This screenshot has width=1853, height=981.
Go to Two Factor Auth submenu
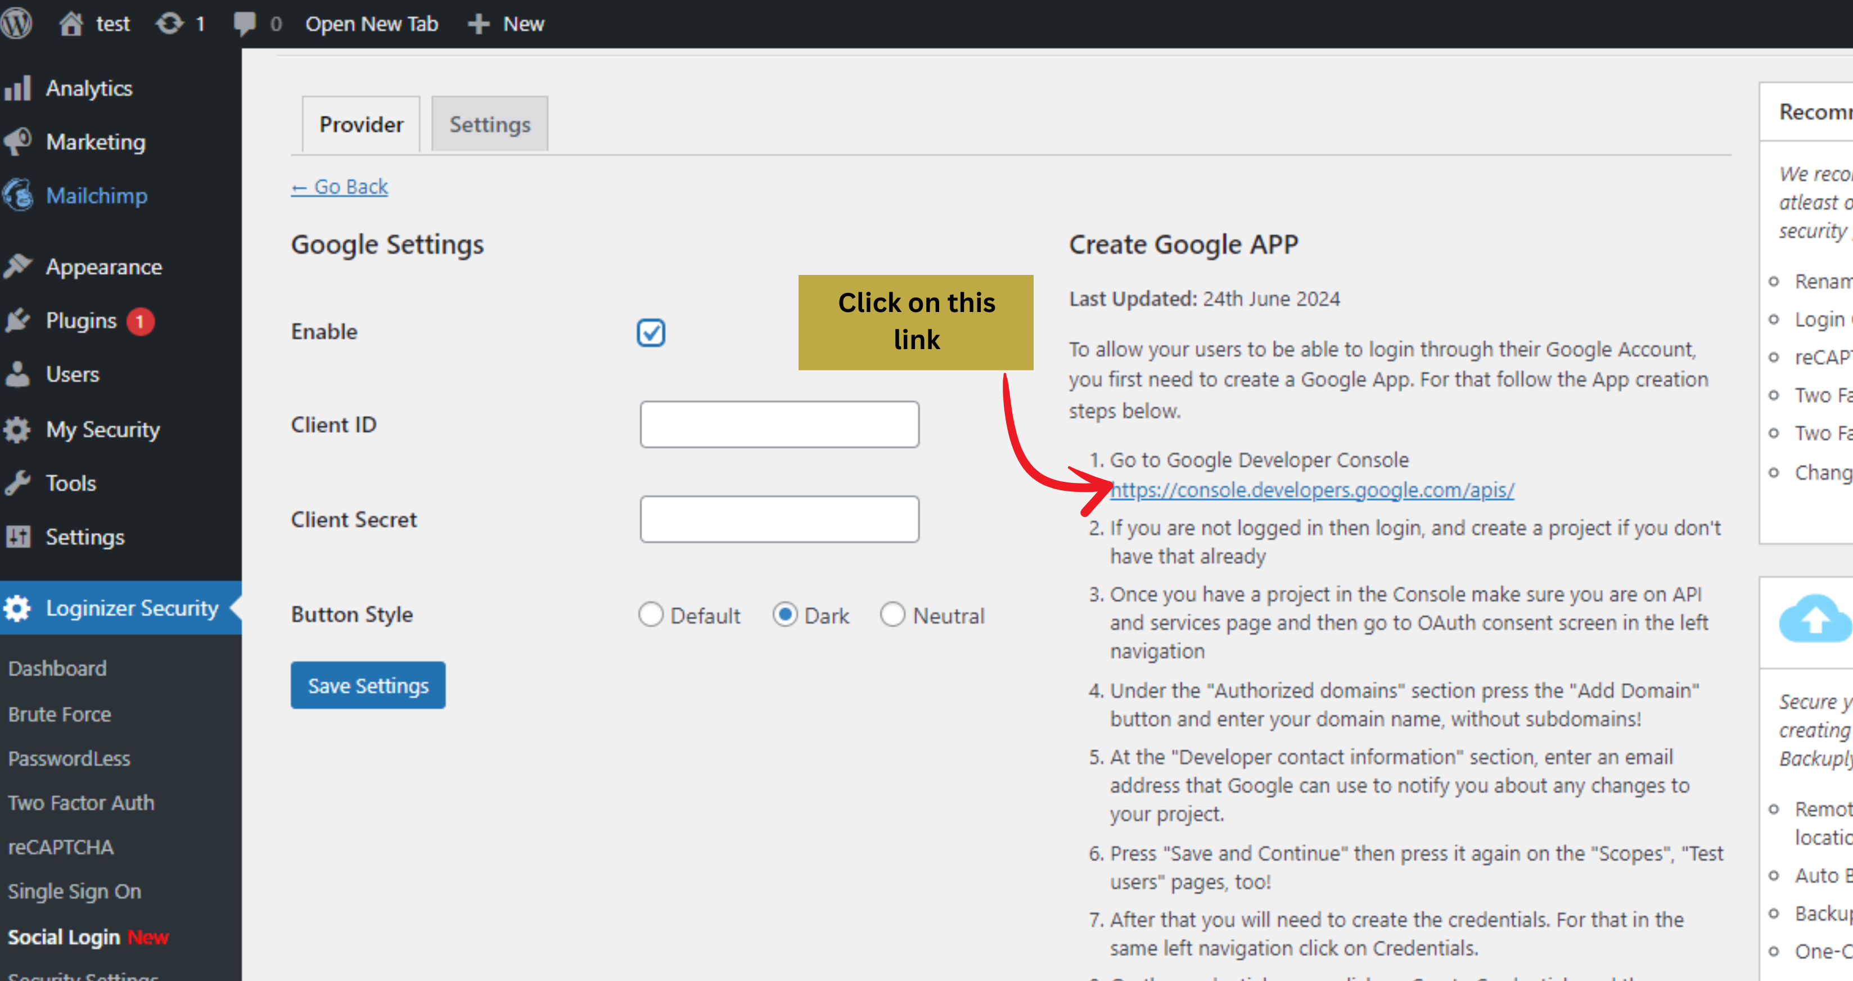pos(82,803)
